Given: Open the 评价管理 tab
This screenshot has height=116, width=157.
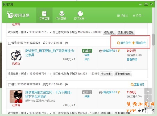Looking at the screenshot, I should (x=61, y=15).
